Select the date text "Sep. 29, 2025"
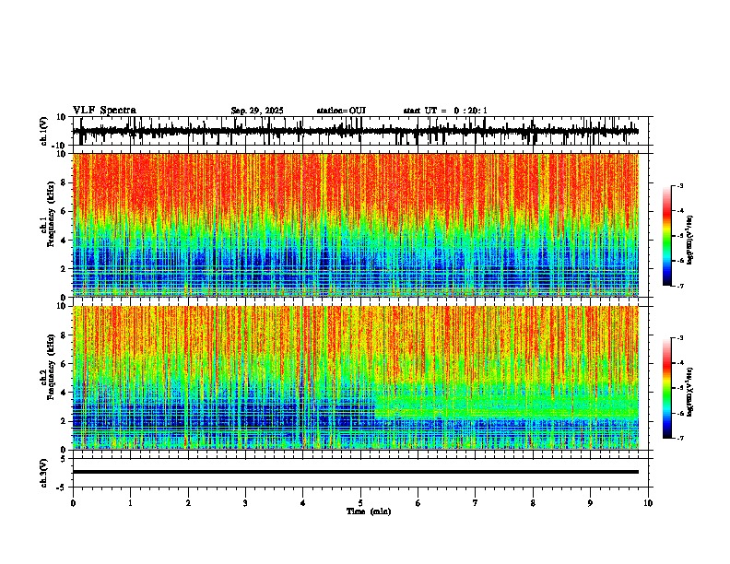Viewport: 730px width, 564px height. coord(257,111)
